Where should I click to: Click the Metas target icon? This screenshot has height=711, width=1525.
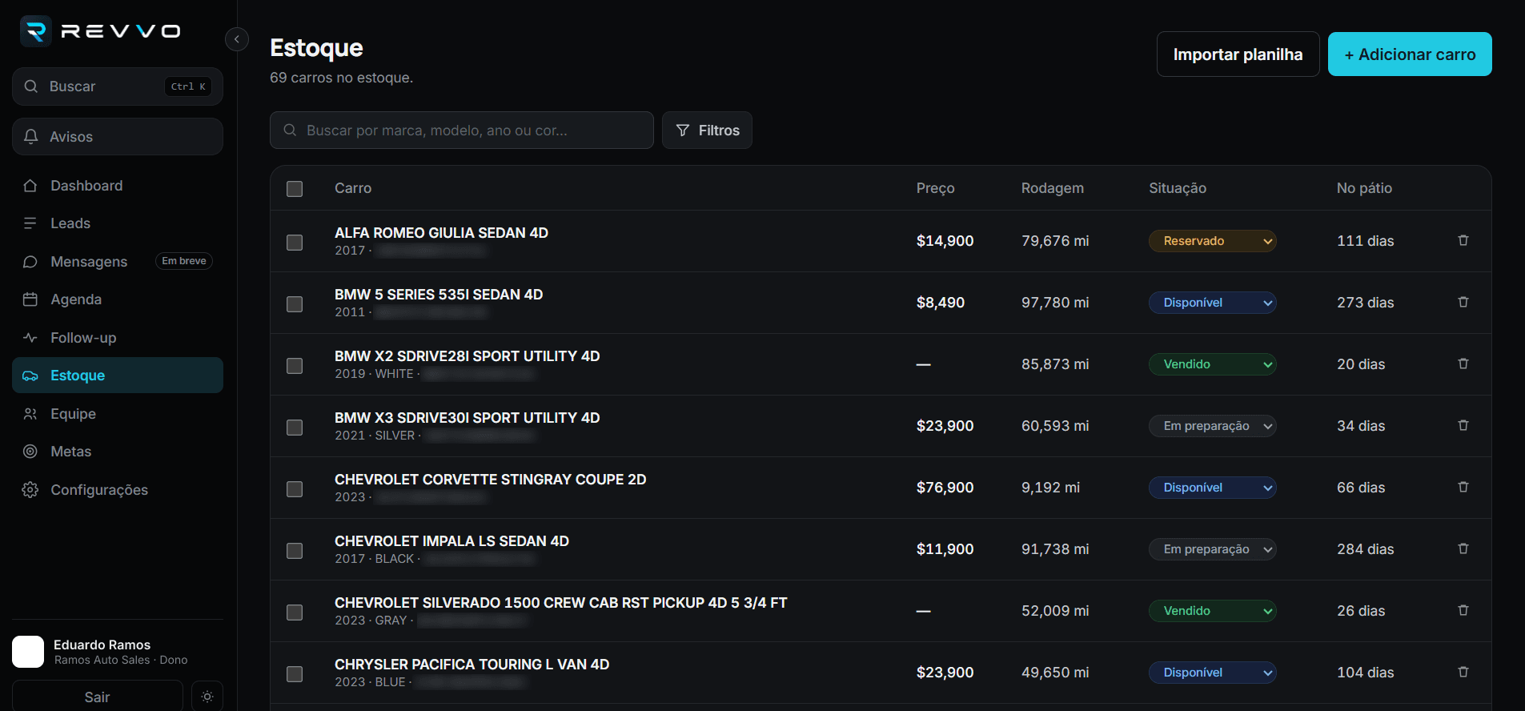pyautogui.click(x=30, y=452)
